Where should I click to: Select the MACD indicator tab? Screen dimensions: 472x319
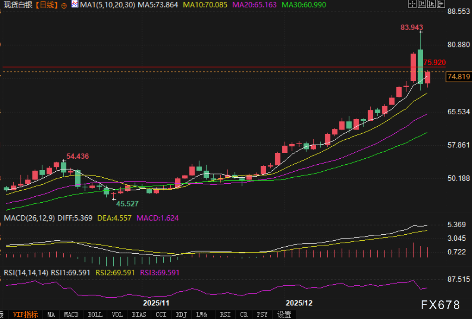[x=71, y=315]
